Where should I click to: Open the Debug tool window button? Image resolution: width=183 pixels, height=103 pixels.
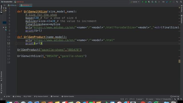[17, 96]
